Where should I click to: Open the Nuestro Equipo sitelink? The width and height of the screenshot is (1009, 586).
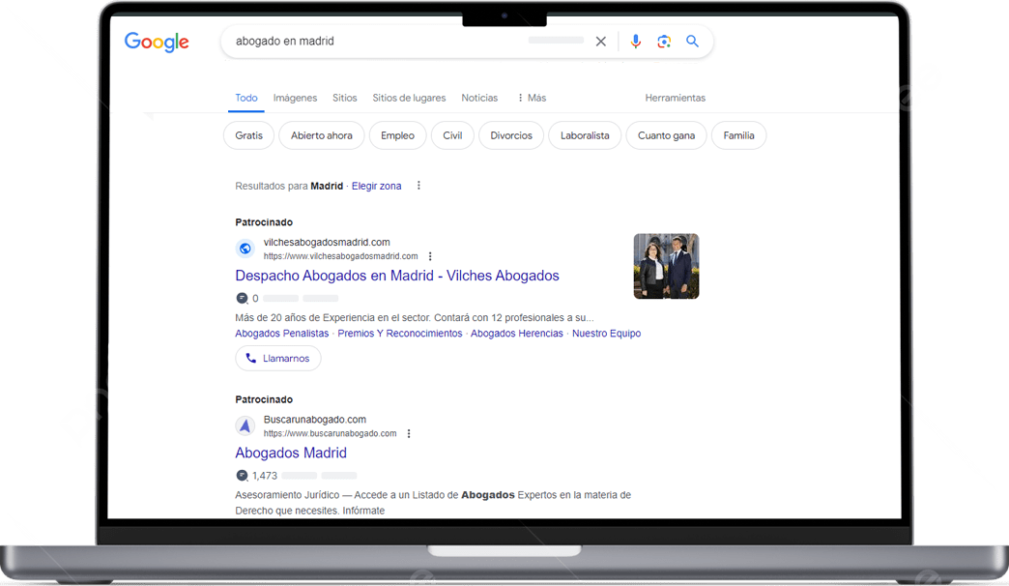coord(606,334)
